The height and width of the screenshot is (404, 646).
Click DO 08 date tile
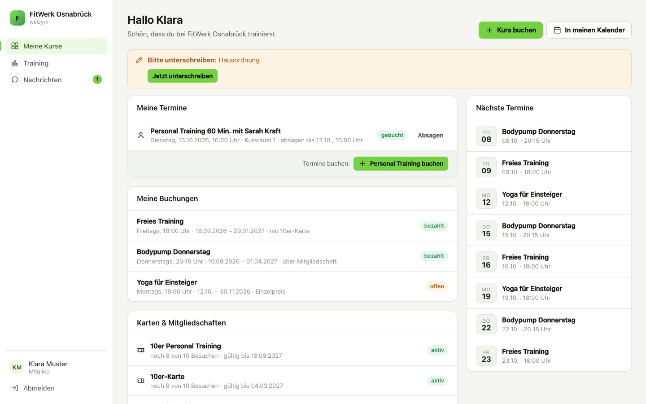point(486,136)
